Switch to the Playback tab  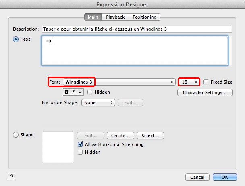pyautogui.click(x=115, y=17)
